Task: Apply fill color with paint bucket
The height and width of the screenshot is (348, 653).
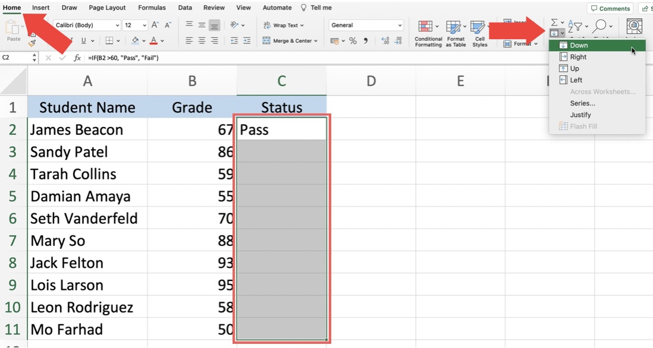Action: pyautogui.click(x=136, y=40)
